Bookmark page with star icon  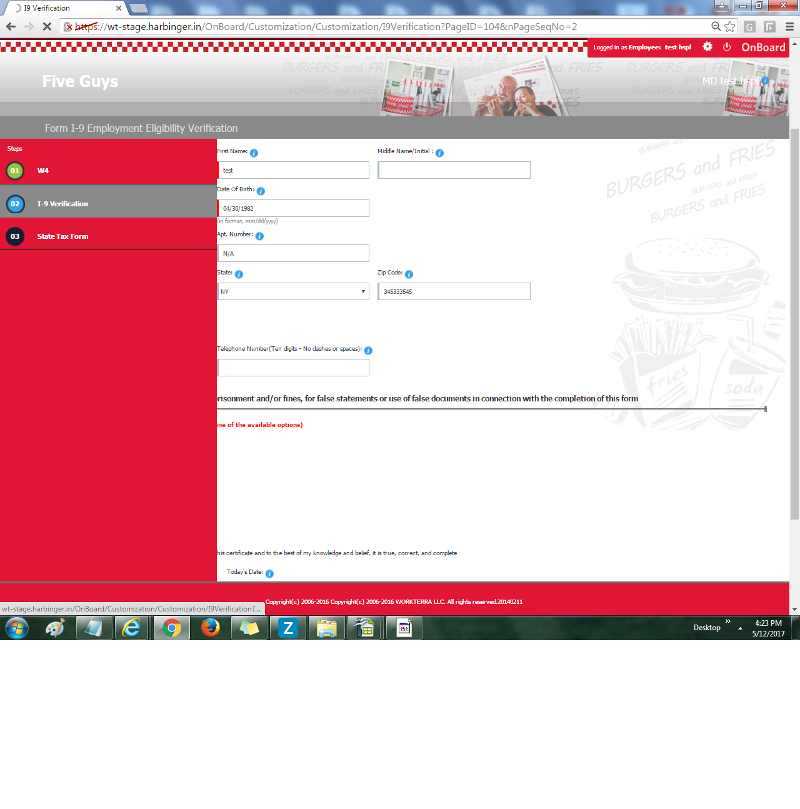[729, 26]
